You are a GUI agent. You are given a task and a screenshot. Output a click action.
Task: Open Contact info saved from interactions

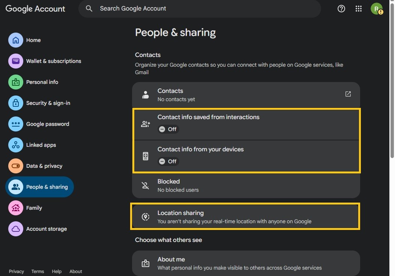click(x=246, y=124)
